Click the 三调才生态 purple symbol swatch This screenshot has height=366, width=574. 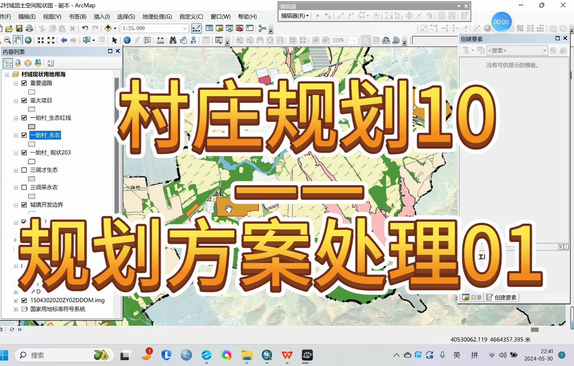tap(32, 179)
